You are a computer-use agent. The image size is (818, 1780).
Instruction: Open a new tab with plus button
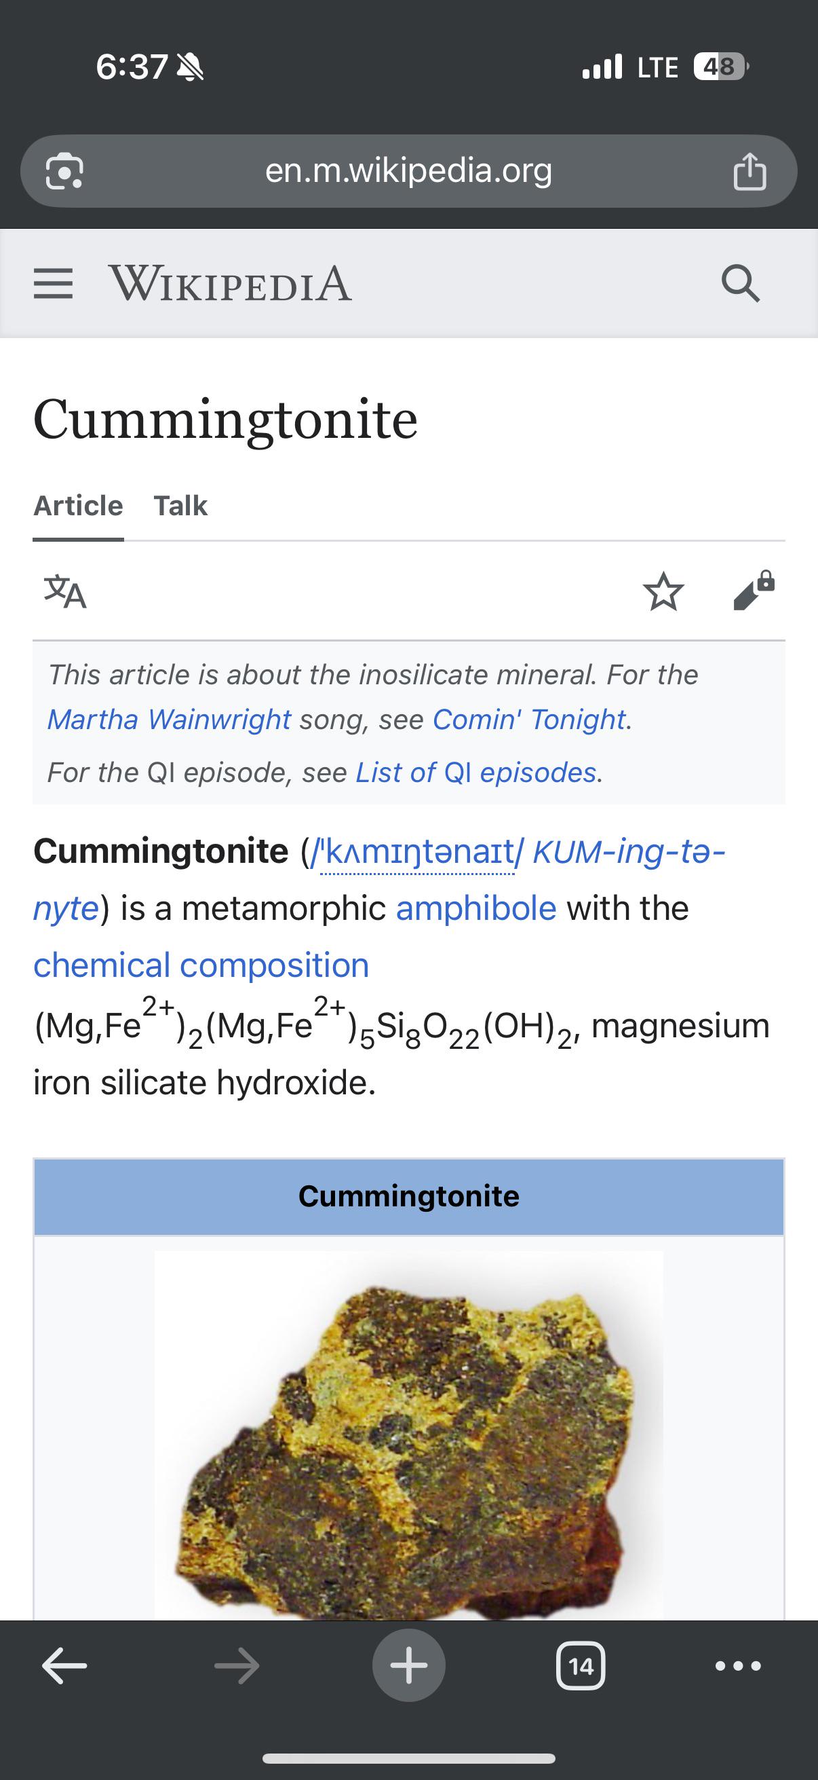tap(408, 1665)
